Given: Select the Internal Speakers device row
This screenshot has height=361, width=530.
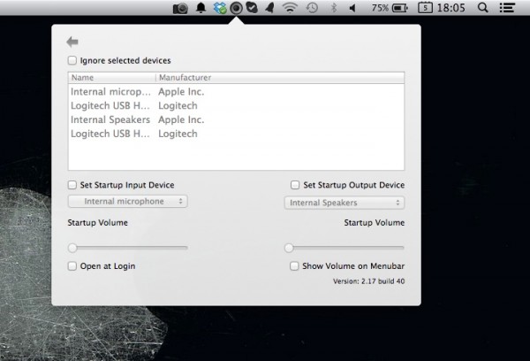Looking at the screenshot, I should pyautogui.click(x=236, y=119).
